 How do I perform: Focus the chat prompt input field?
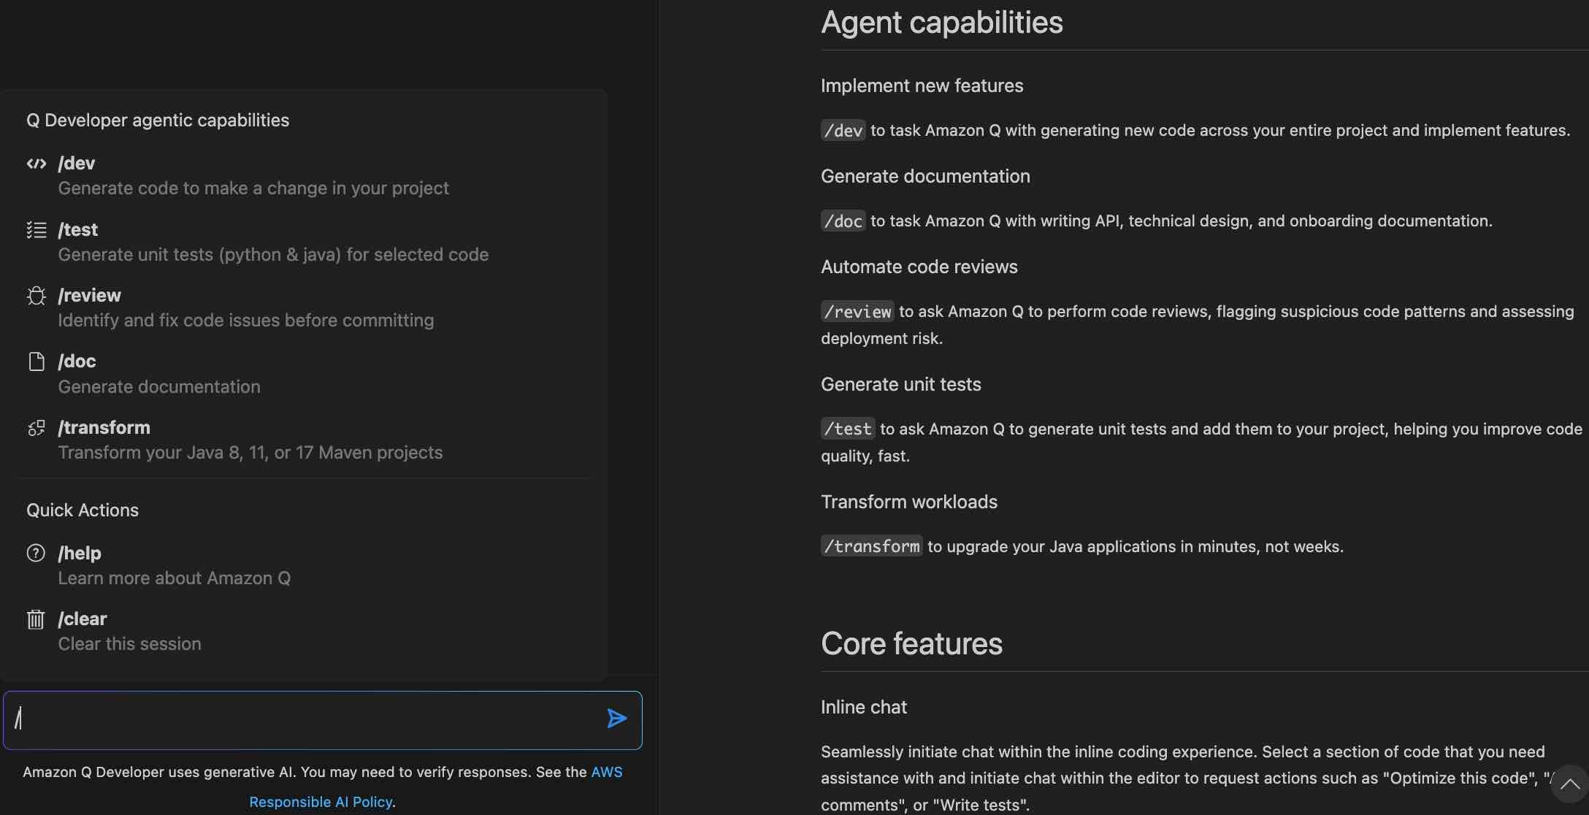coord(307,719)
